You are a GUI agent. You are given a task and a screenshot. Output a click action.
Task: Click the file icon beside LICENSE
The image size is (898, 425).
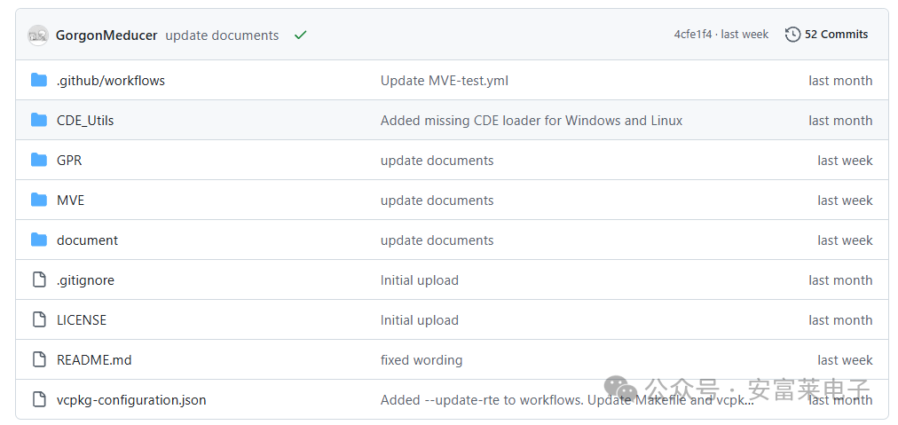[39, 319]
